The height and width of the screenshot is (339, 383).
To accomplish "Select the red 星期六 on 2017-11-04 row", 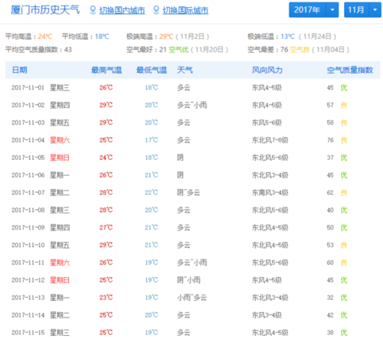I will pos(60,140).
